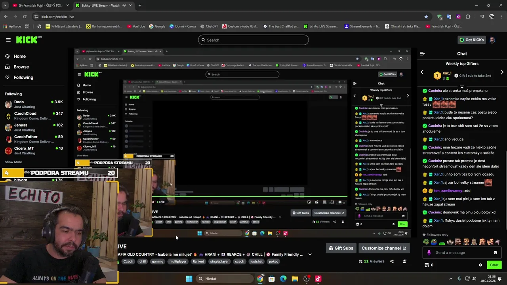Show hidden system tray icons
This screenshot has width=507, height=285.
point(451,279)
